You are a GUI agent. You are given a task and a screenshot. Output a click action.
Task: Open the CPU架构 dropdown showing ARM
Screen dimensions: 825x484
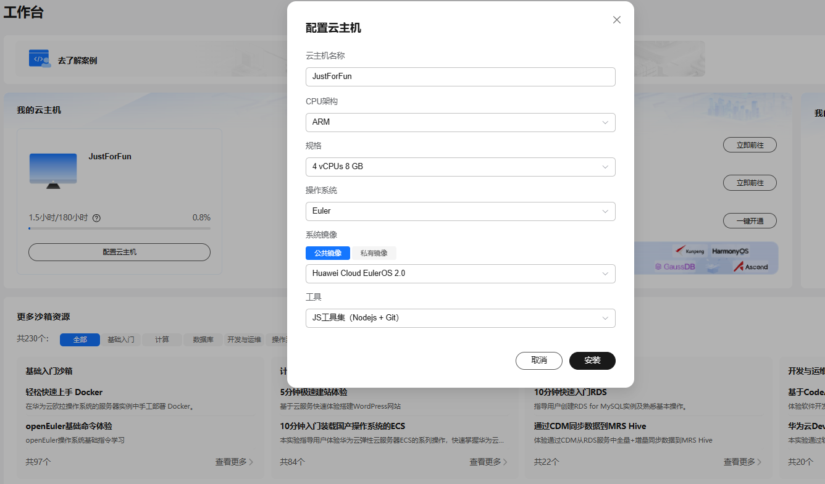coord(461,122)
